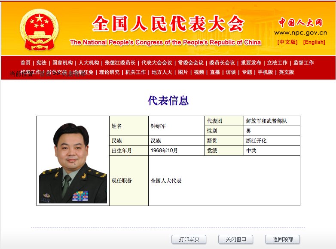Viewport: 336px width, 249px height.
Task: Switch to the English version
Action: 314,42
